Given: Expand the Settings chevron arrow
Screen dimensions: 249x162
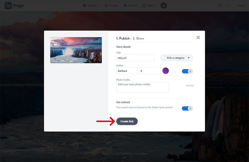Looking at the screenshot, I should [x=99, y=5].
